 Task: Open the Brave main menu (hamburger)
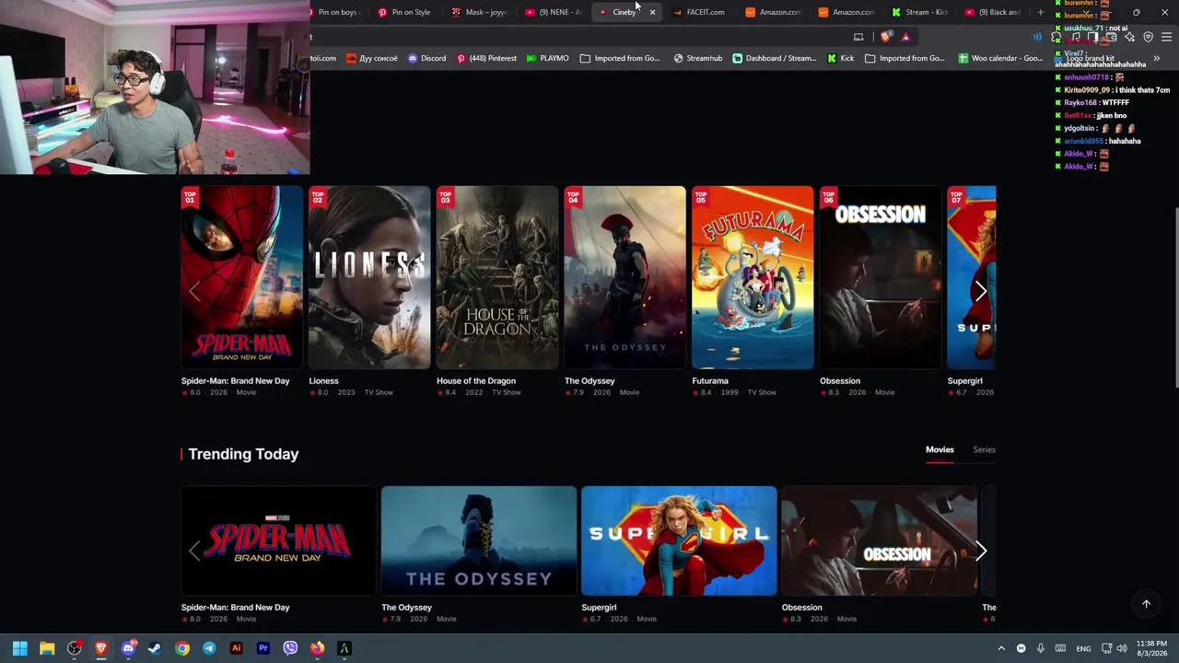[x=1166, y=37]
